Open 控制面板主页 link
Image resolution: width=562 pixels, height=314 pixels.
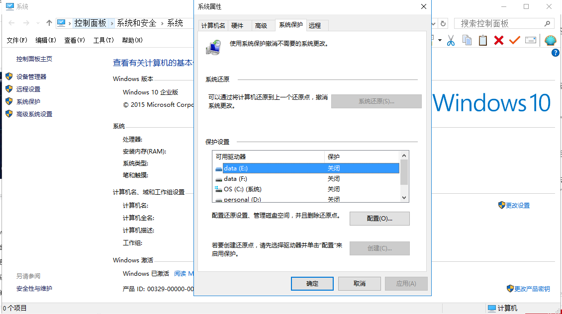pos(34,59)
